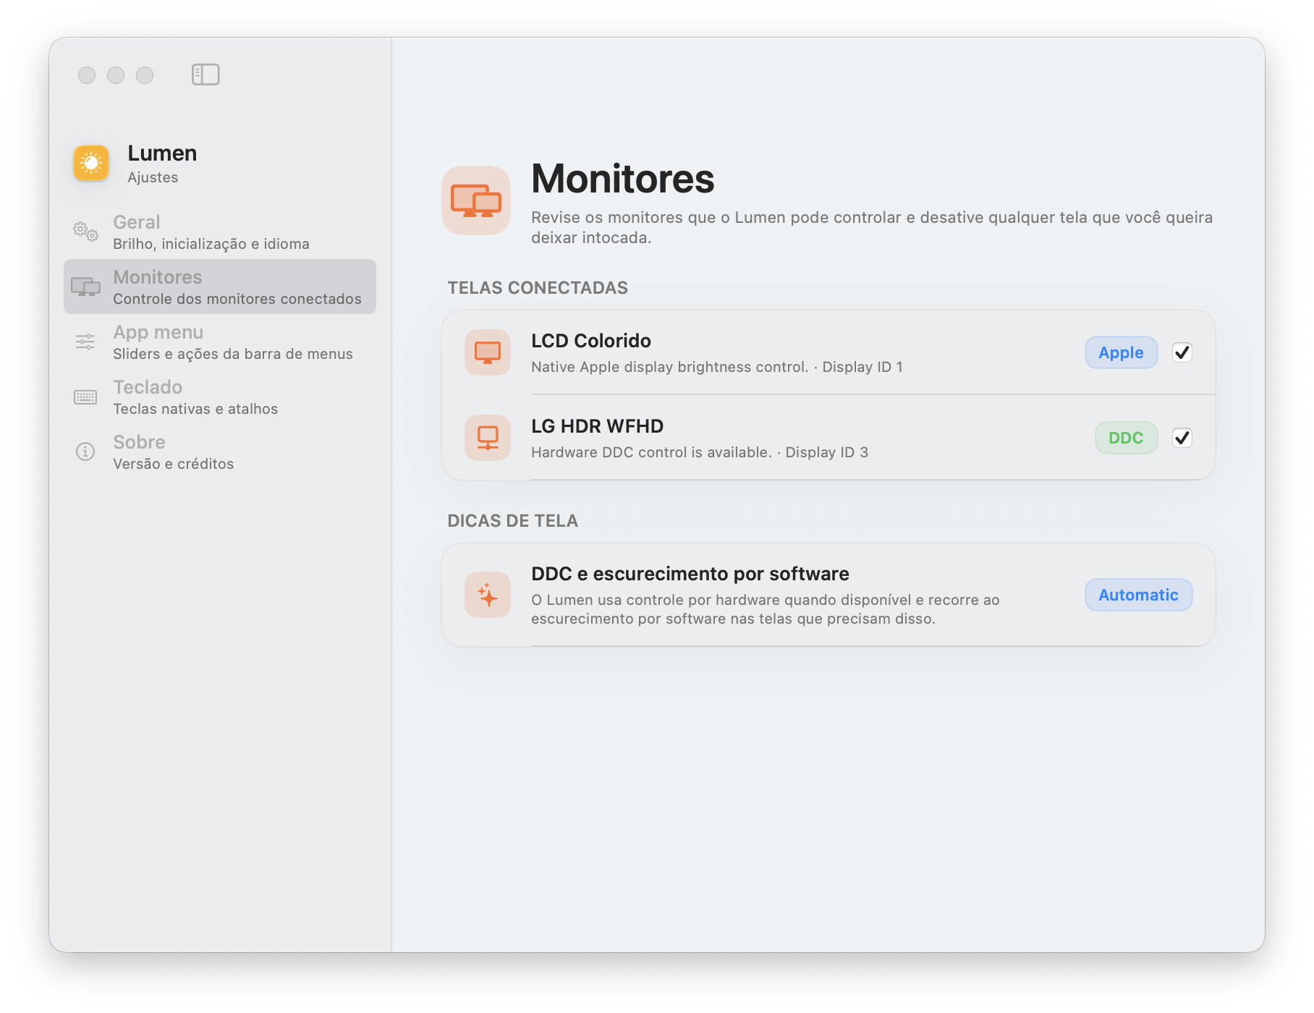This screenshot has width=1314, height=1013.
Task: Switch to the Teclado section
Action: (x=220, y=397)
